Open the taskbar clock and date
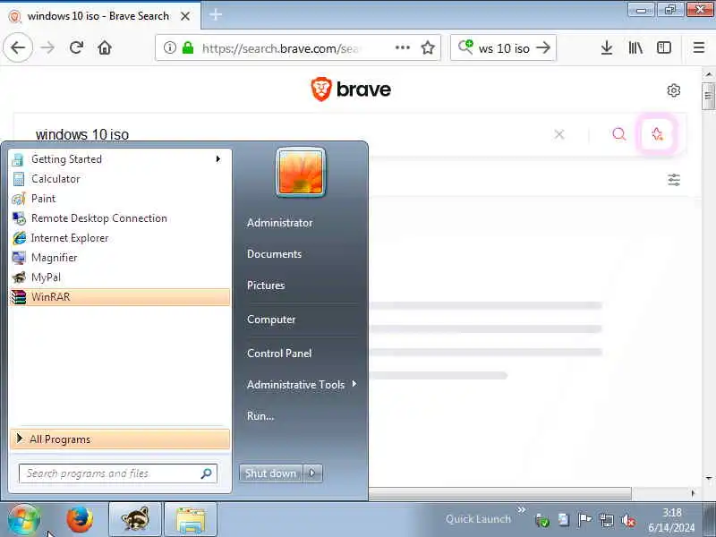The height and width of the screenshot is (537, 716). click(672, 520)
